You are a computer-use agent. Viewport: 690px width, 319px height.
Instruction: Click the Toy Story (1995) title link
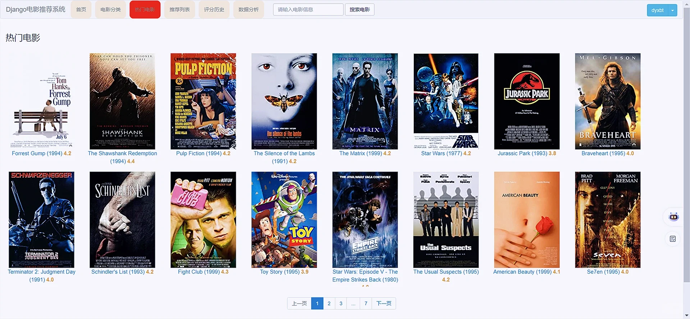pyautogui.click(x=280, y=272)
